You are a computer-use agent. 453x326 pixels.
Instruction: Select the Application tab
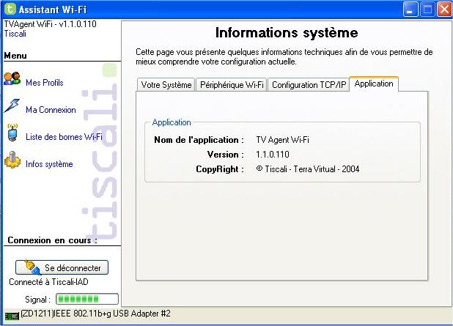coord(374,84)
